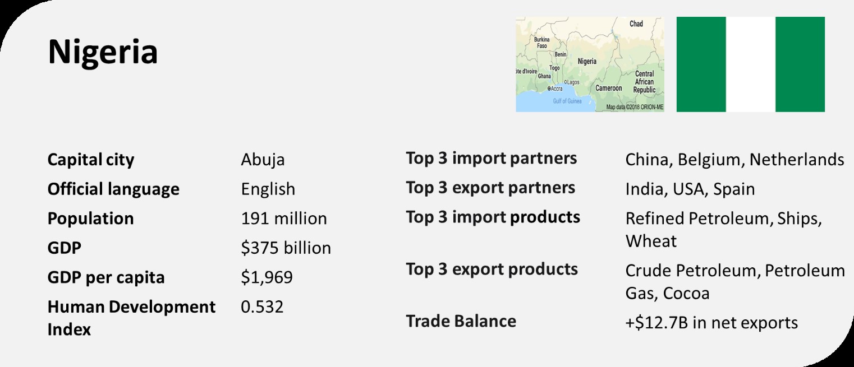Click the 0.532 index value
Image resolution: width=854 pixels, height=367 pixels.
pos(262,307)
